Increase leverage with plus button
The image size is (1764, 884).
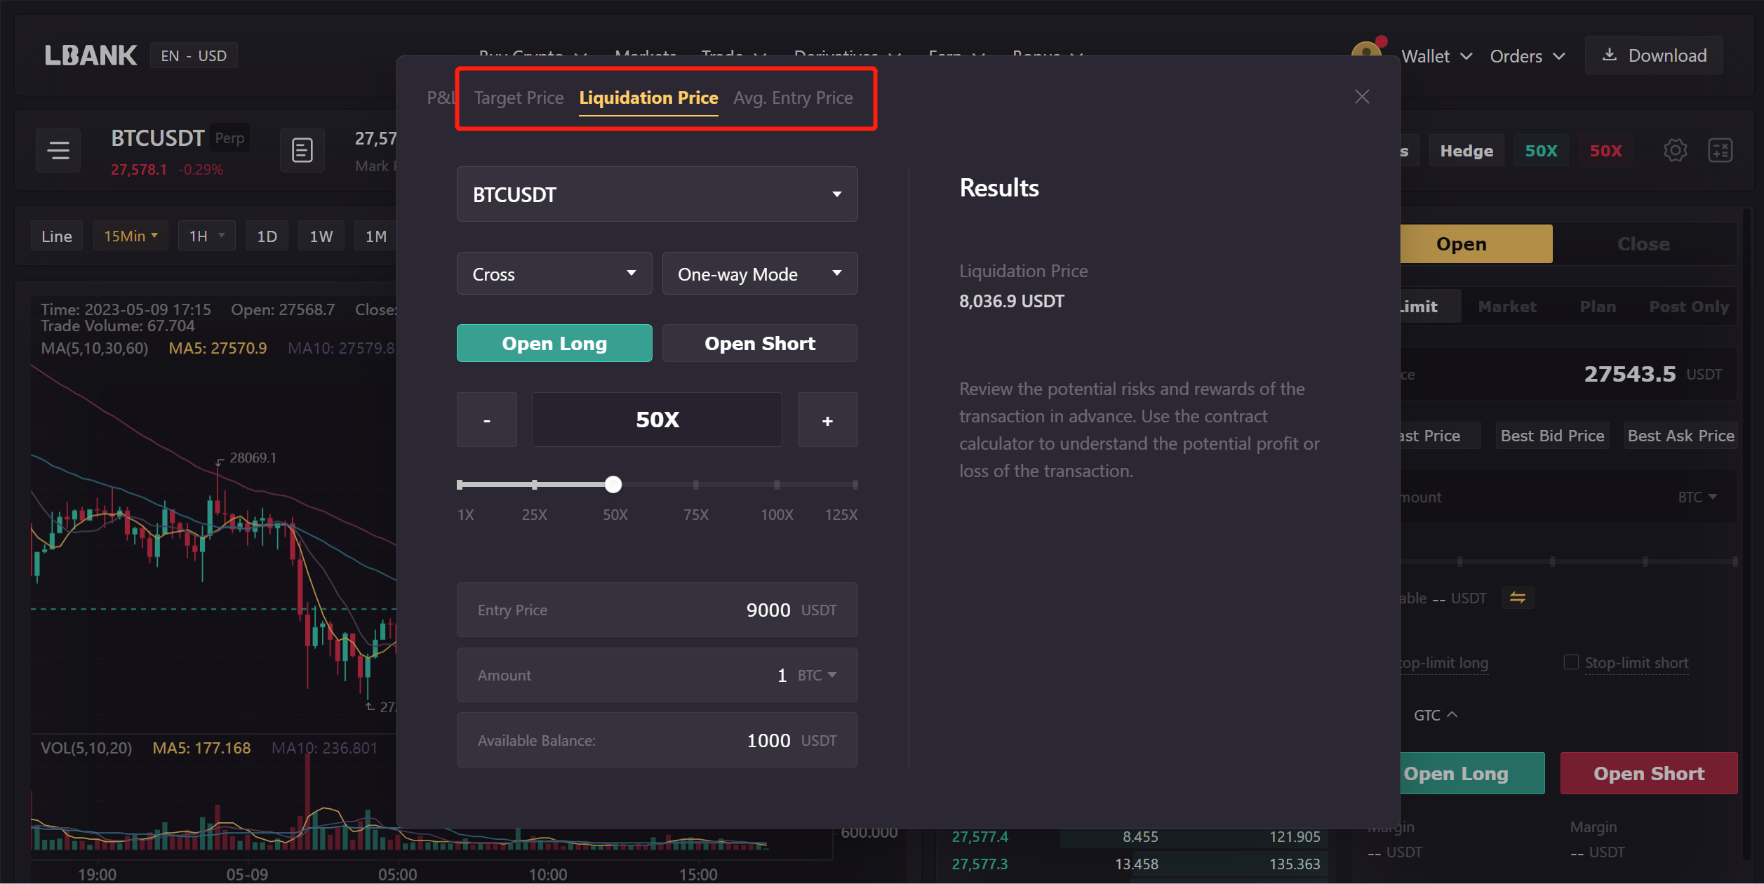(827, 420)
